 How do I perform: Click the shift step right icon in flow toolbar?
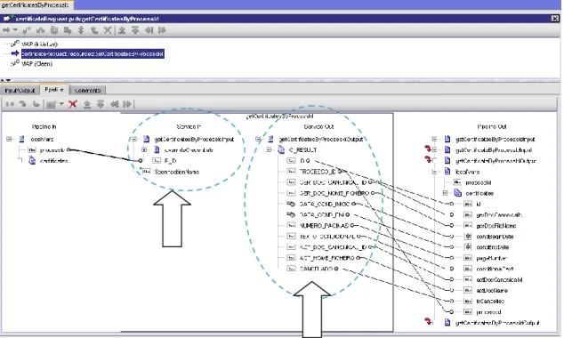162,30
